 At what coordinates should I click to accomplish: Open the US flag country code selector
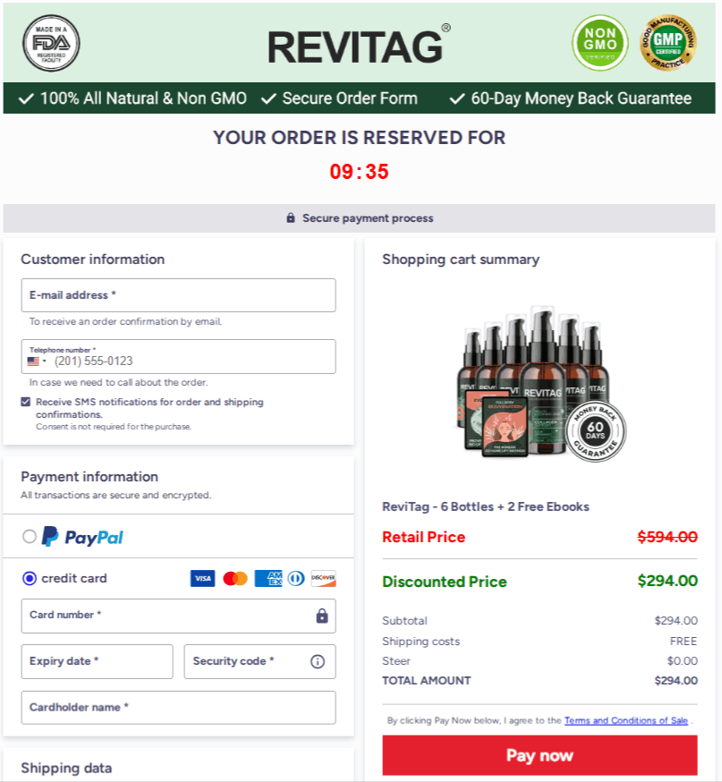(x=37, y=361)
